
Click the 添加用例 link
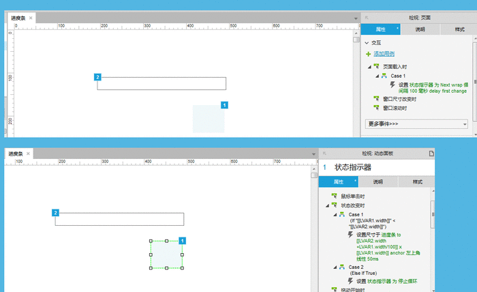[x=384, y=54]
